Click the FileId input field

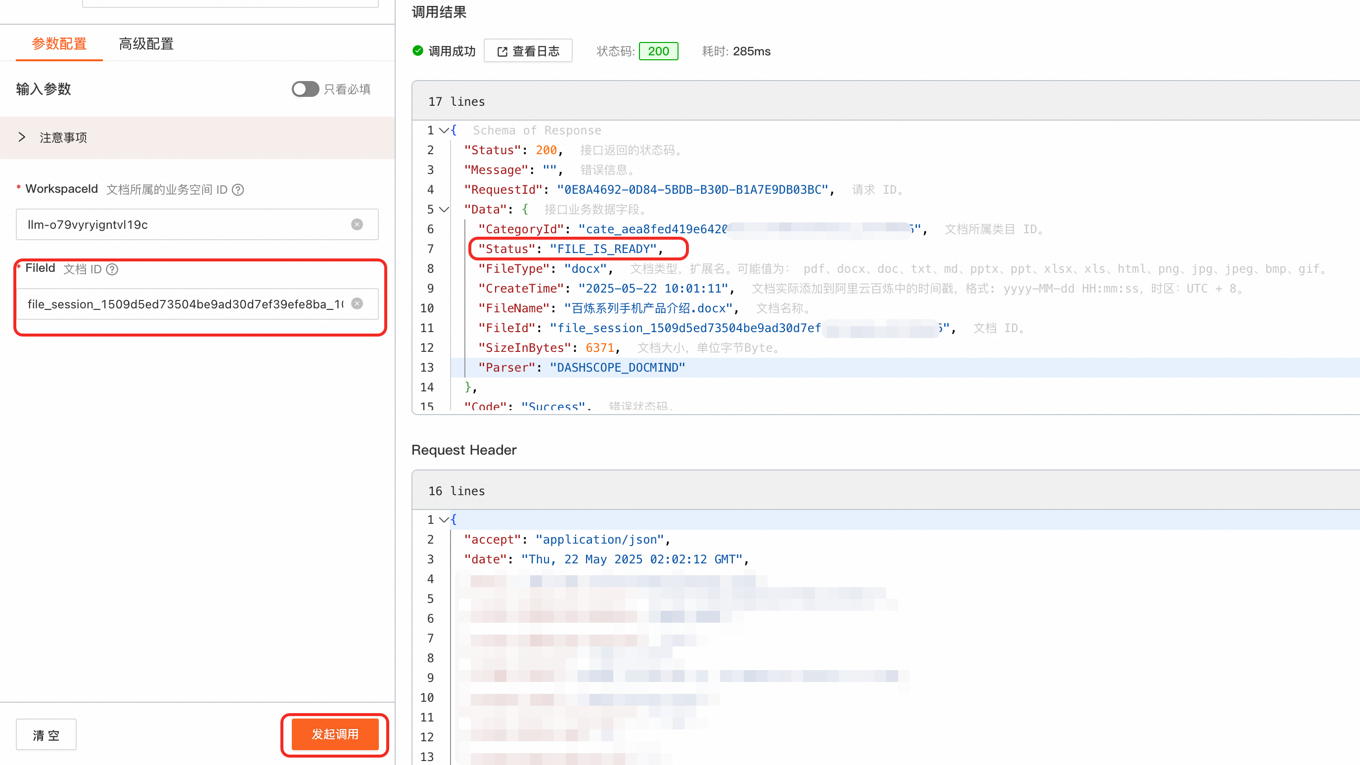pos(197,304)
